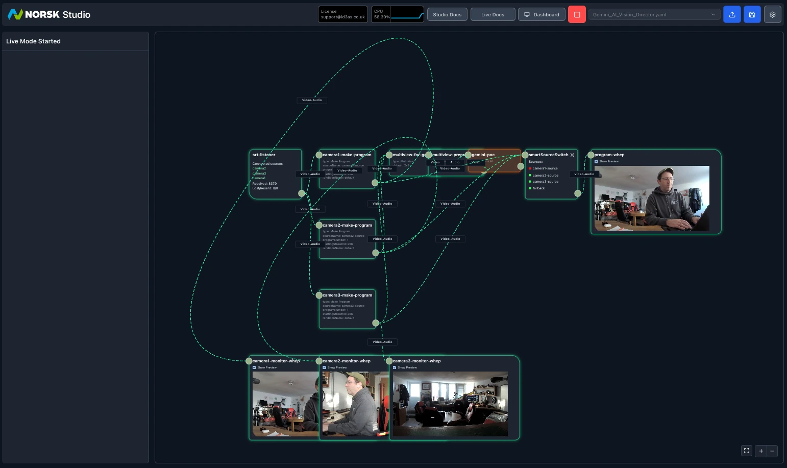Open the Gemini_AI_Vision_Director.yaml file dropdown
The width and height of the screenshot is (787, 468).
[654, 14]
